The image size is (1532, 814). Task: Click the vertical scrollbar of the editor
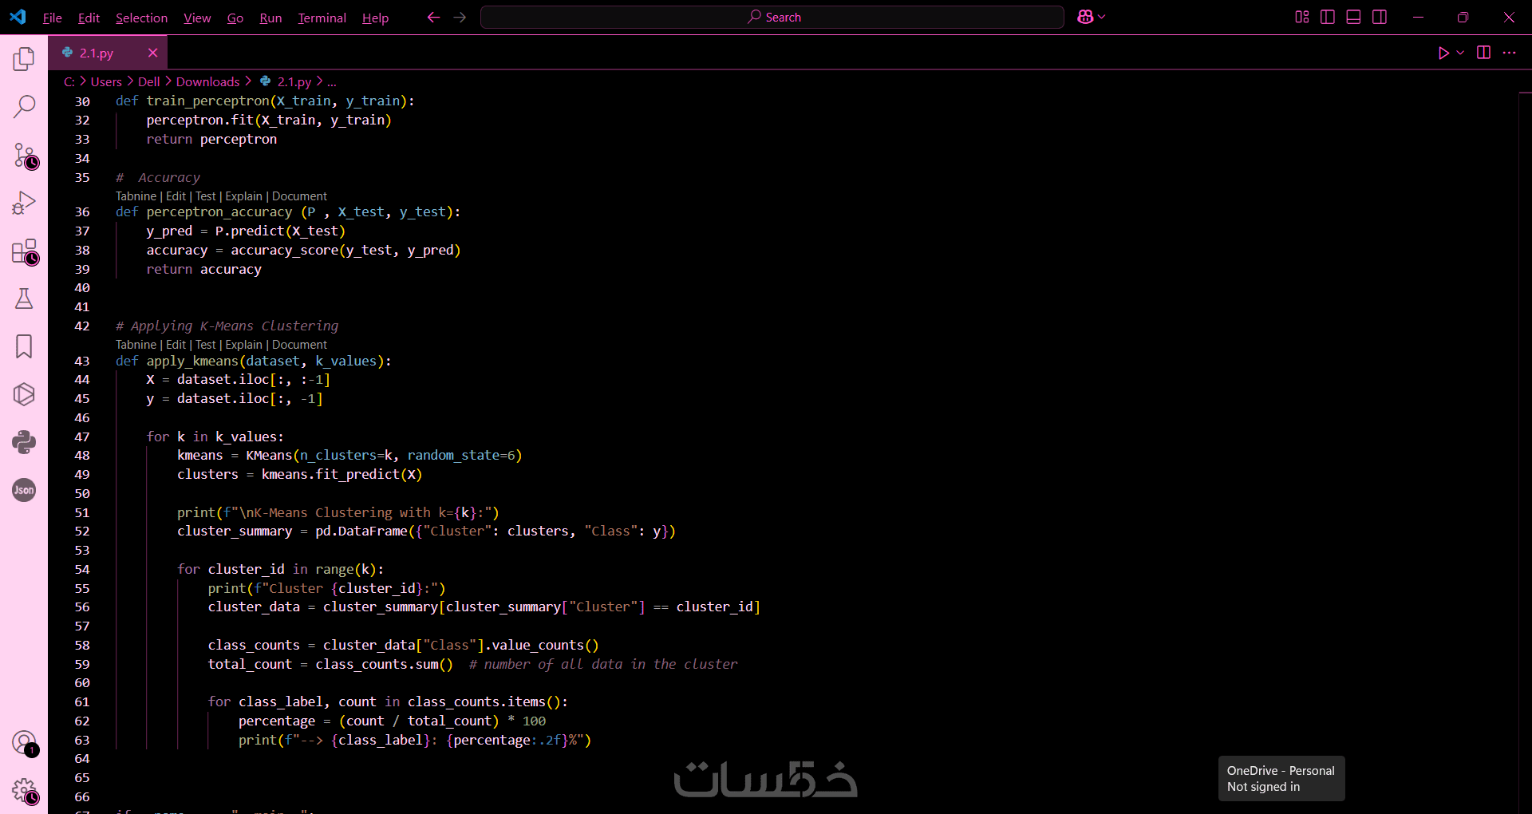click(1525, 452)
